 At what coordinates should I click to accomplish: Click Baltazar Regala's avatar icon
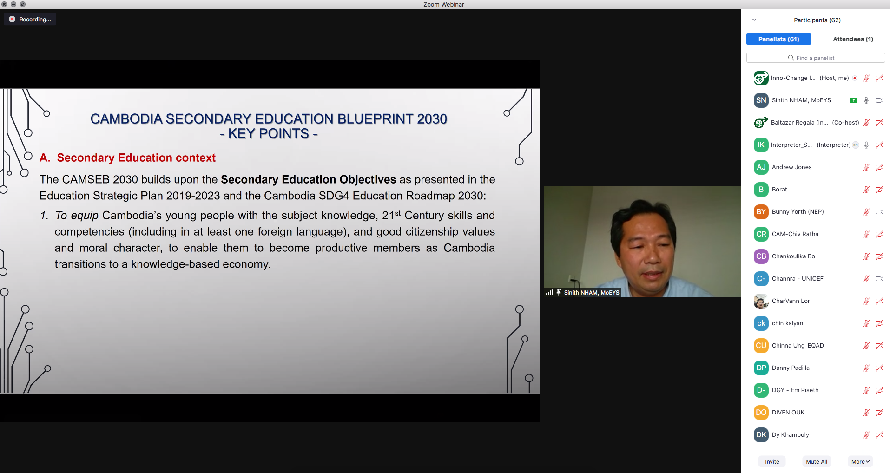click(761, 123)
